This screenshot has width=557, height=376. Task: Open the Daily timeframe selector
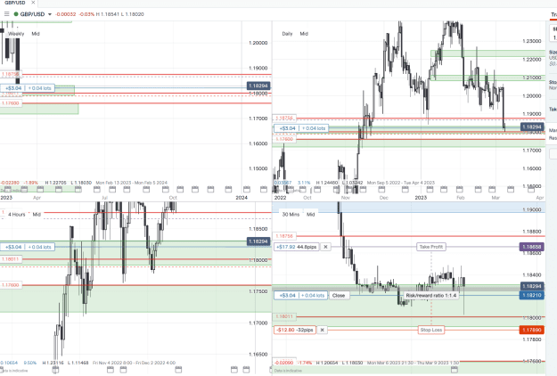(x=287, y=34)
